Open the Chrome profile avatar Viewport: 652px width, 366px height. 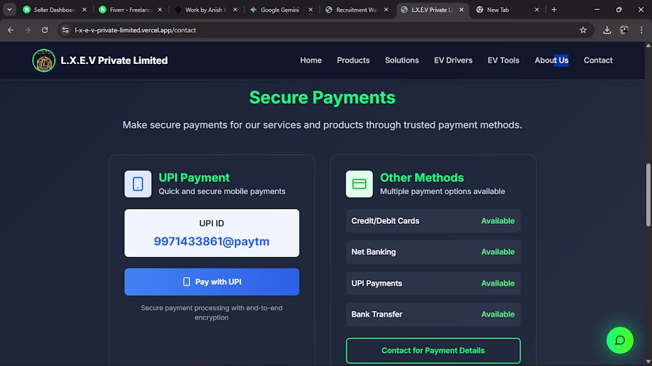pos(624,30)
